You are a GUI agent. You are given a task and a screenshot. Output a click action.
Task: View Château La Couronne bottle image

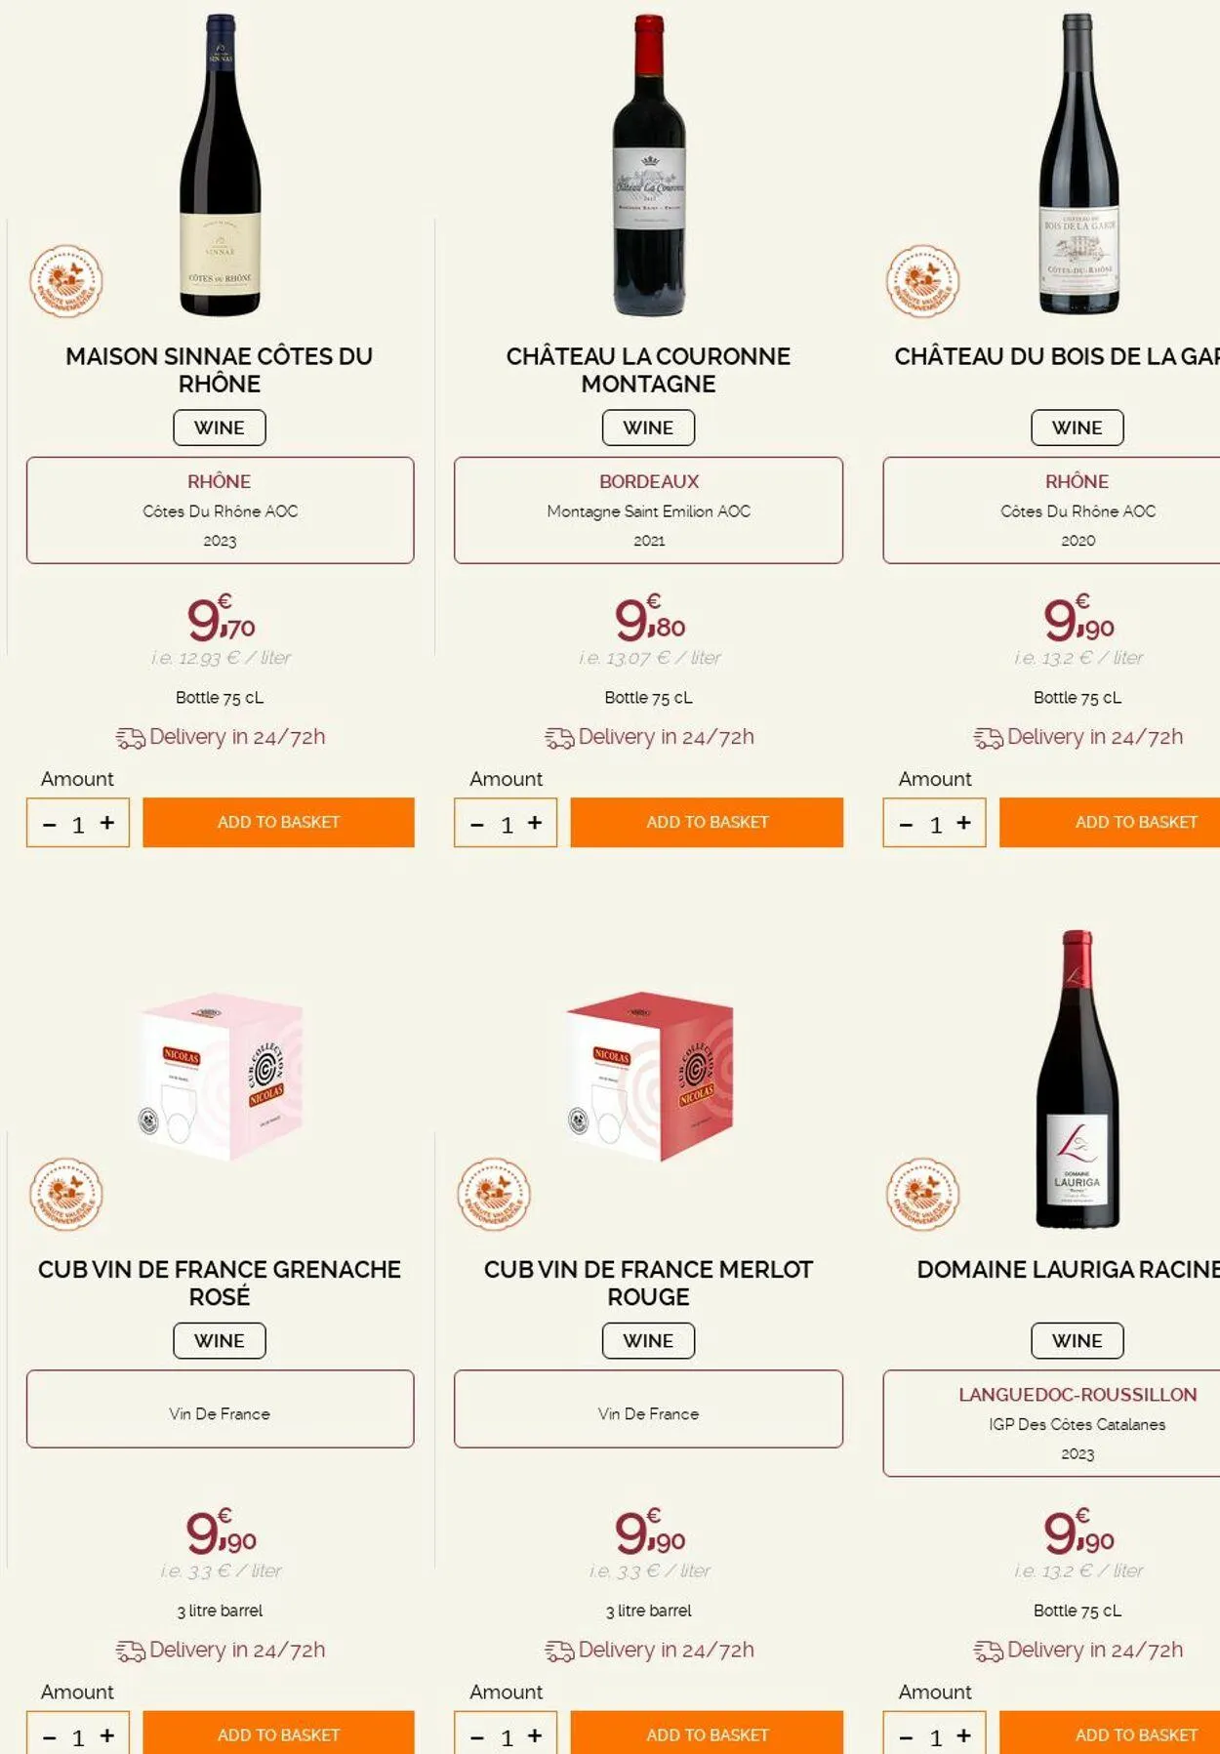click(649, 166)
